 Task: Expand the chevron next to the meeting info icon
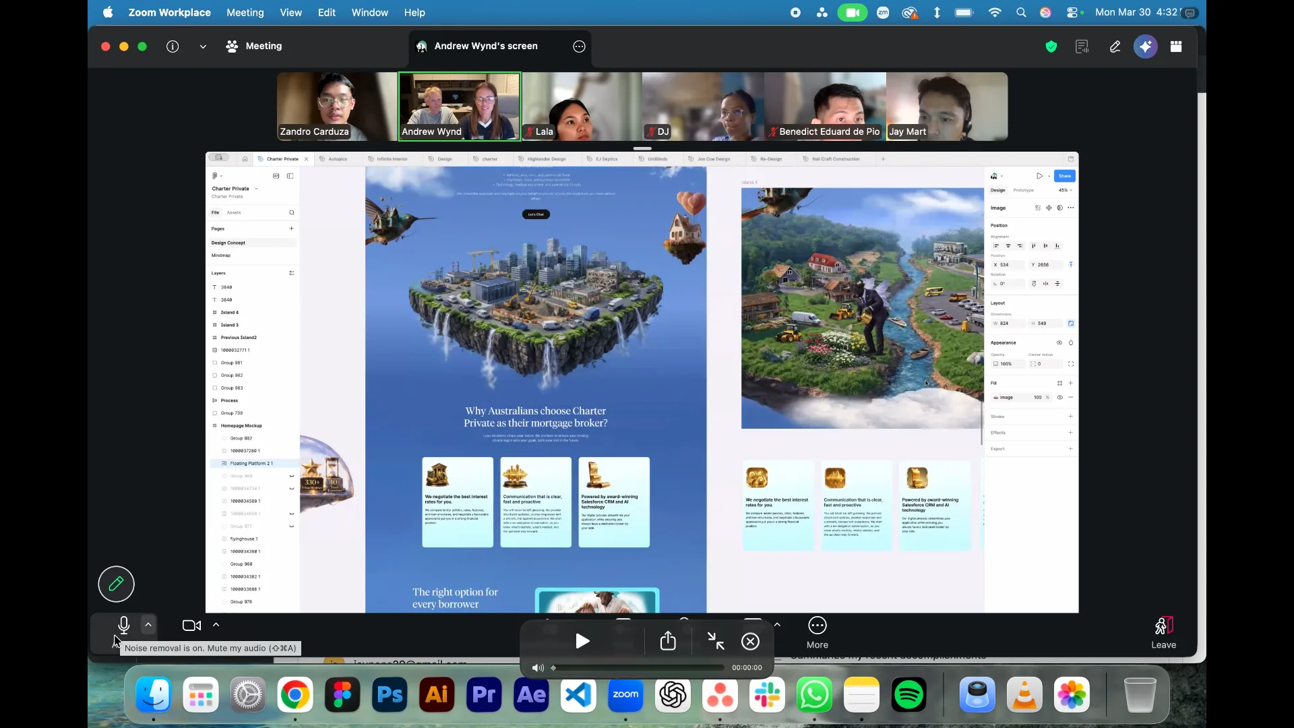click(x=203, y=47)
